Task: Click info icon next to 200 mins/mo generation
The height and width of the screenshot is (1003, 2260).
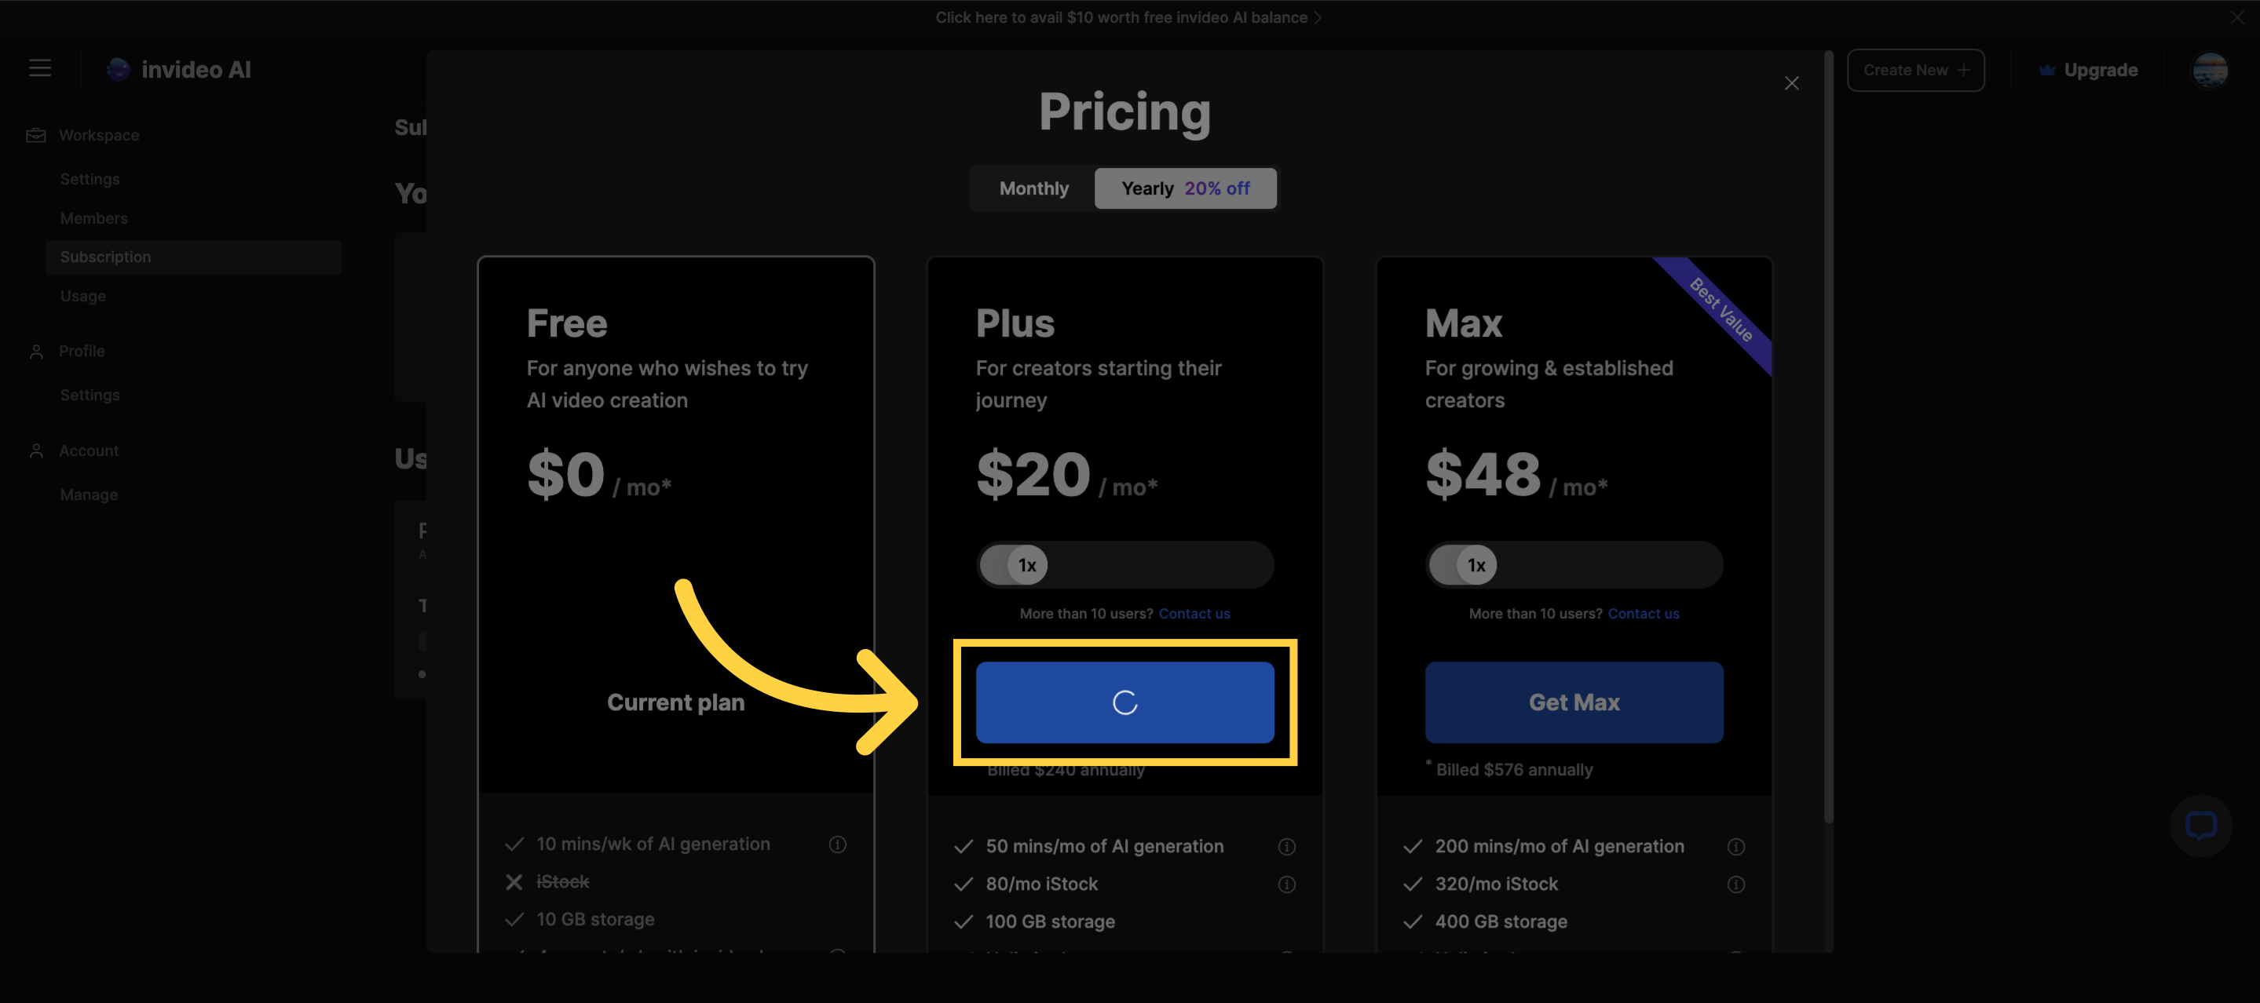Action: click(1735, 846)
